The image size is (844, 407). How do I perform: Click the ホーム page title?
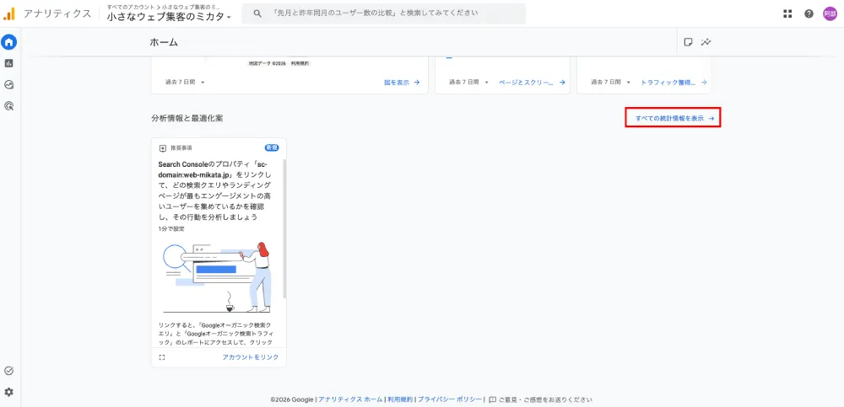(x=164, y=42)
